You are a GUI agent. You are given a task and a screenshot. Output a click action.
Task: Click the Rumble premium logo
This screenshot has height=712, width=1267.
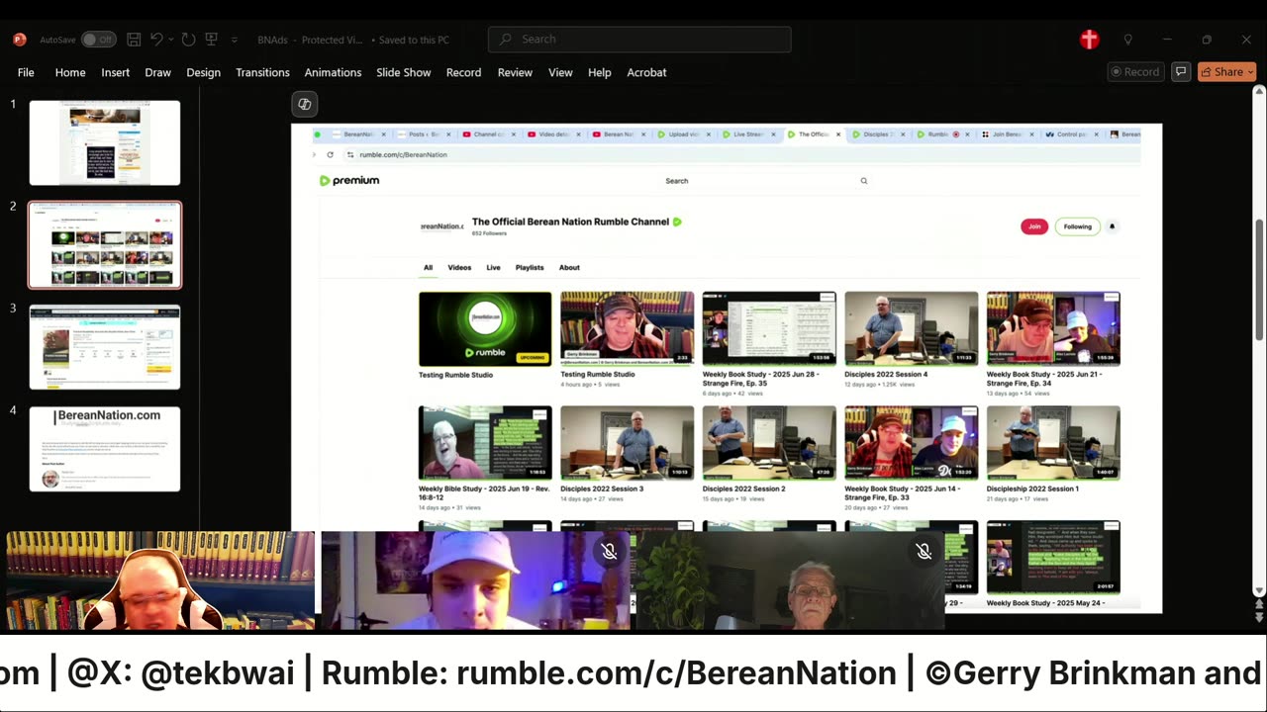click(x=349, y=181)
